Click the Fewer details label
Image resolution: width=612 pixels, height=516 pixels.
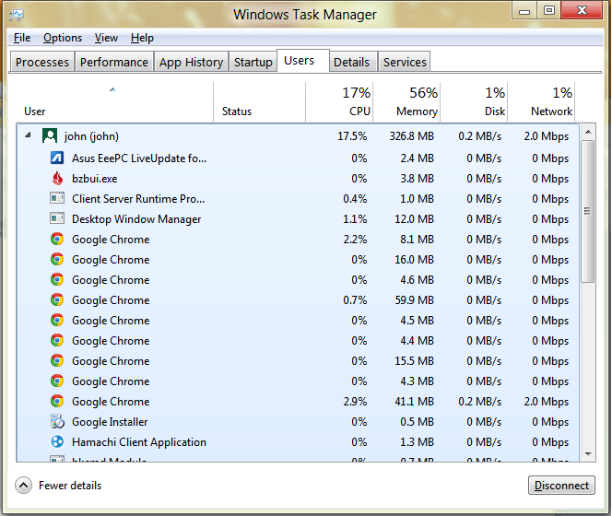tap(70, 486)
